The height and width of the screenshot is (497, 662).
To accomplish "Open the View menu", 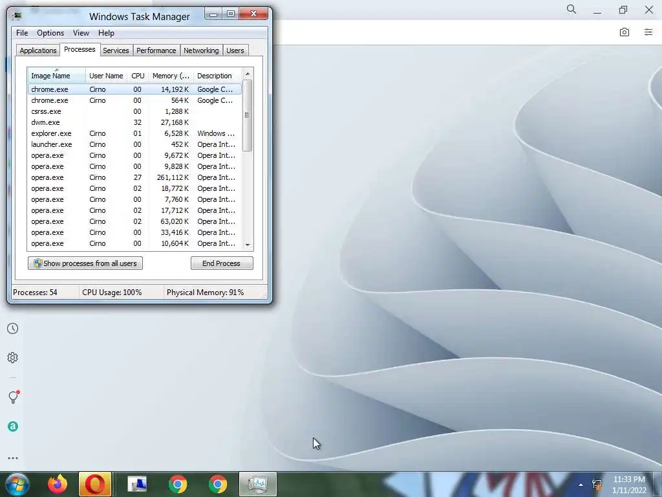I will pyautogui.click(x=81, y=33).
